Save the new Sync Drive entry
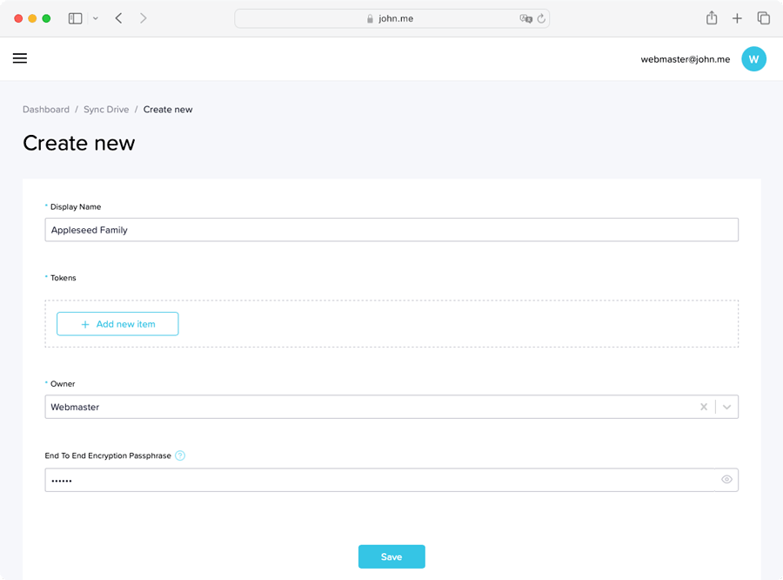The image size is (783, 580). click(x=391, y=556)
